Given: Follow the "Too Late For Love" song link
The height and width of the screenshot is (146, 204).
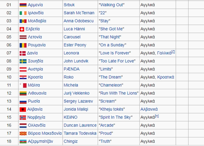Looking at the screenshot, I should [116, 61].
